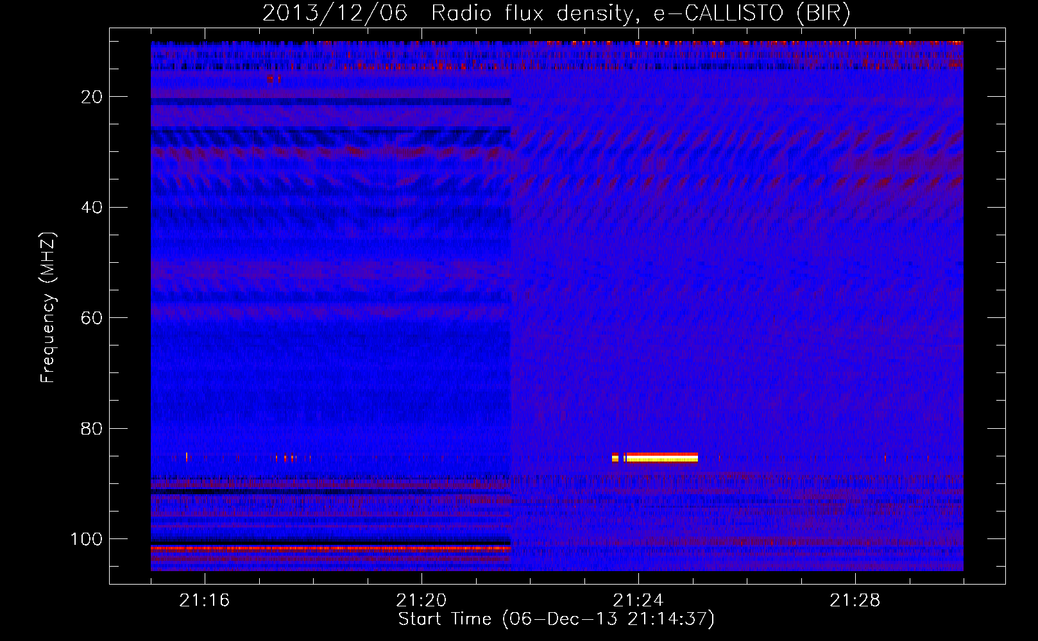
Task: Click the small red spot near 17 MHz
Action: [x=274, y=79]
